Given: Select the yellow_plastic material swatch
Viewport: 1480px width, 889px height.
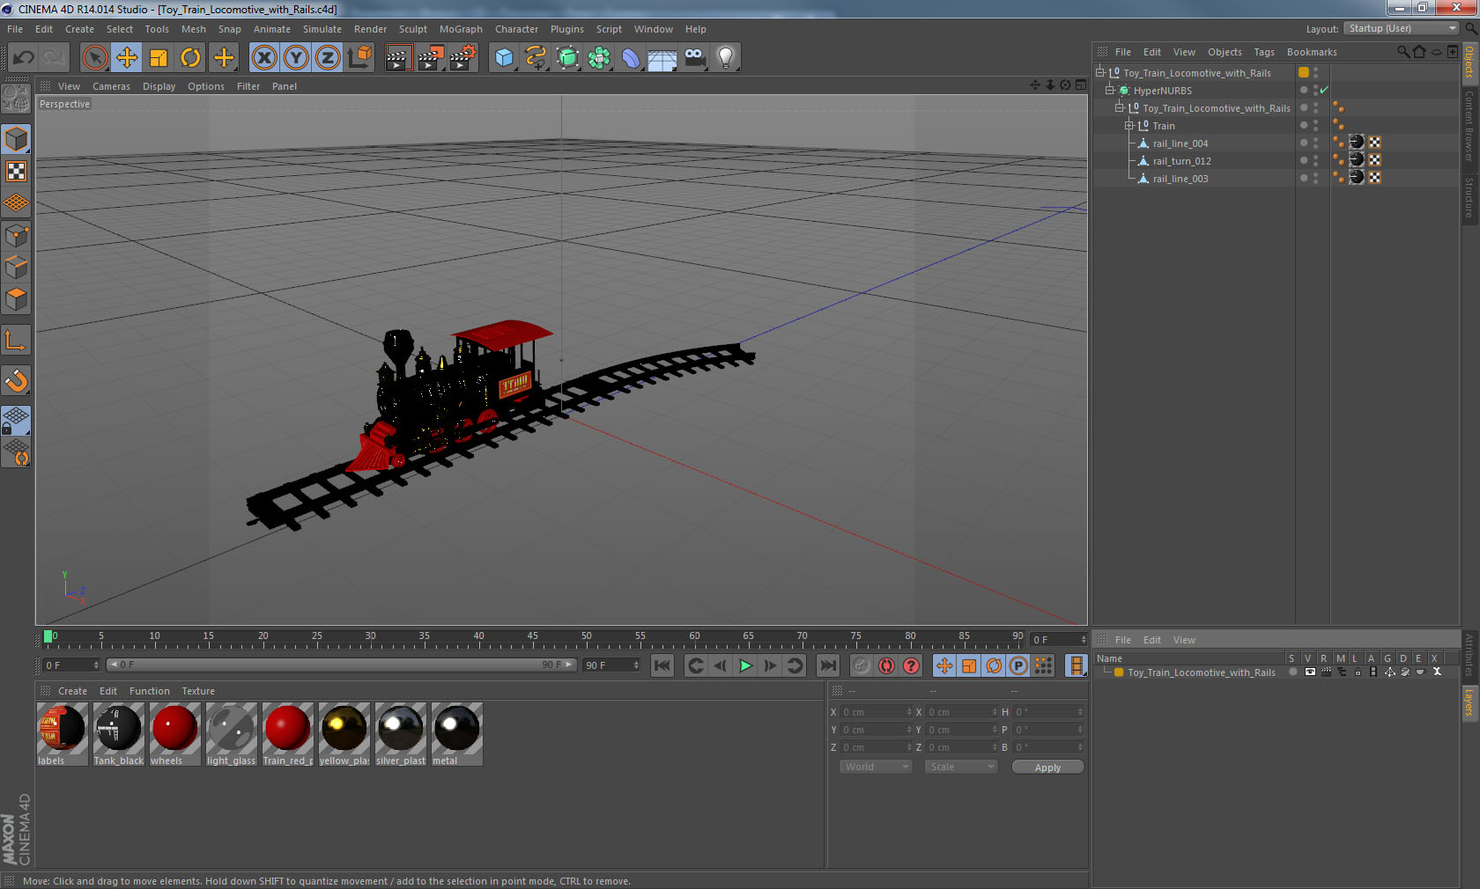Looking at the screenshot, I should pyautogui.click(x=344, y=733).
